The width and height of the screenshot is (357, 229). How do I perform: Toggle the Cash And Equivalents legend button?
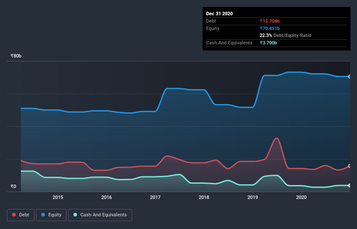[100, 215]
